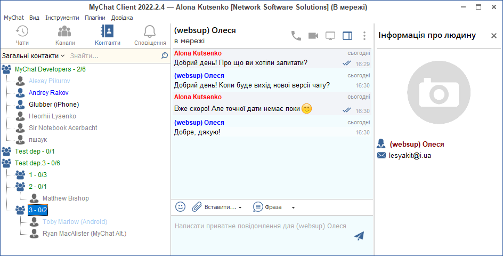Open the emoji smiley picker
This screenshot has height=256, width=503.
tap(180, 206)
